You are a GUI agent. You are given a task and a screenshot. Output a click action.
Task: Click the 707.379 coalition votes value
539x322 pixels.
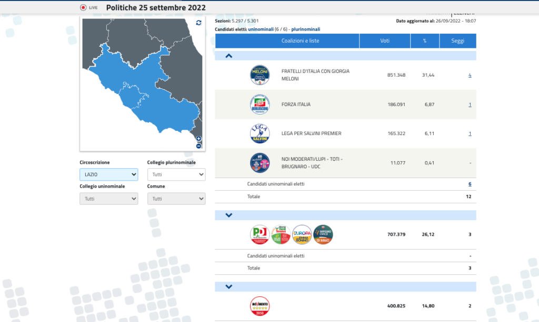[x=396, y=235]
